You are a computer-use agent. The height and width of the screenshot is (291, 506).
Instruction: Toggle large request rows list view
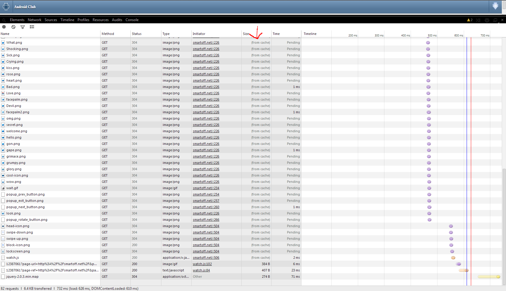32,27
